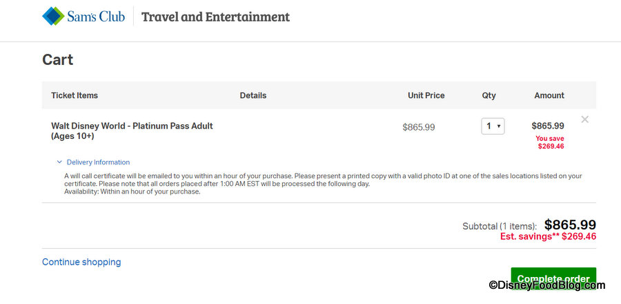The width and height of the screenshot is (621, 304).
Task: Open the Qty dropdown for Platinum Pass
Action: [x=493, y=126]
